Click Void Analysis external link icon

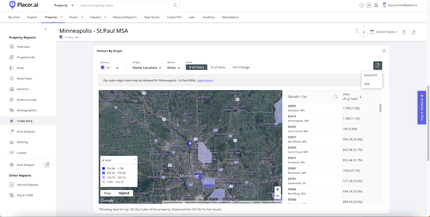pyautogui.click(x=47, y=165)
